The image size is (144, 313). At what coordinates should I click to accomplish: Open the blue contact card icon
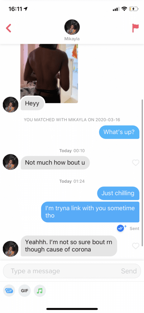9,291
